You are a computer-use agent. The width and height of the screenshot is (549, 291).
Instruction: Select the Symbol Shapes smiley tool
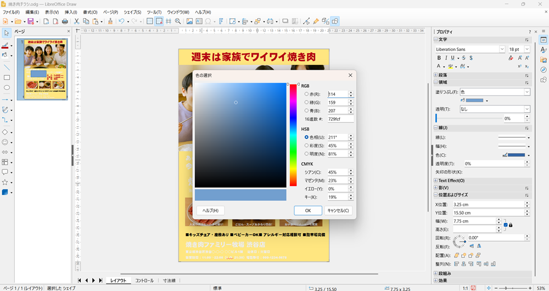(x=5, y=142)
